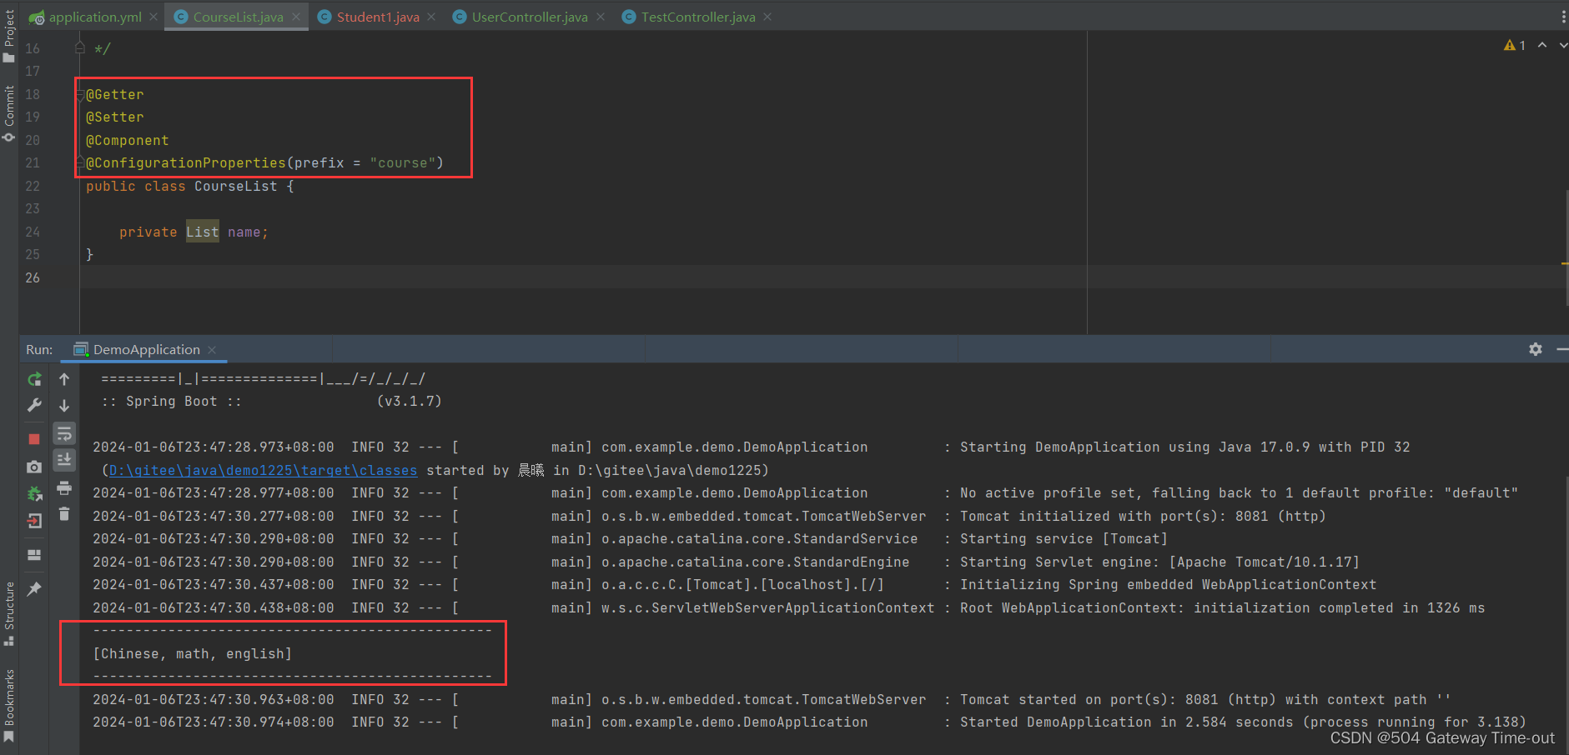Collapse the comment fold marker at line 16
This screenshot has height=755, width=1569.
click(80, 48)
